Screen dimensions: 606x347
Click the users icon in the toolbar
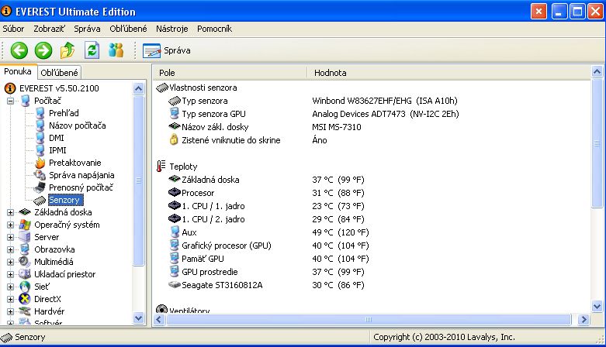click(116, 50)
